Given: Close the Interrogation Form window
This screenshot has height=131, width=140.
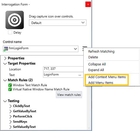Looking at the screenshot, I should (x=88, y=4).
